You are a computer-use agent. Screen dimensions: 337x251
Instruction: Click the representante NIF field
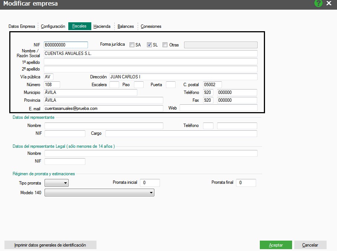point(65,133)
